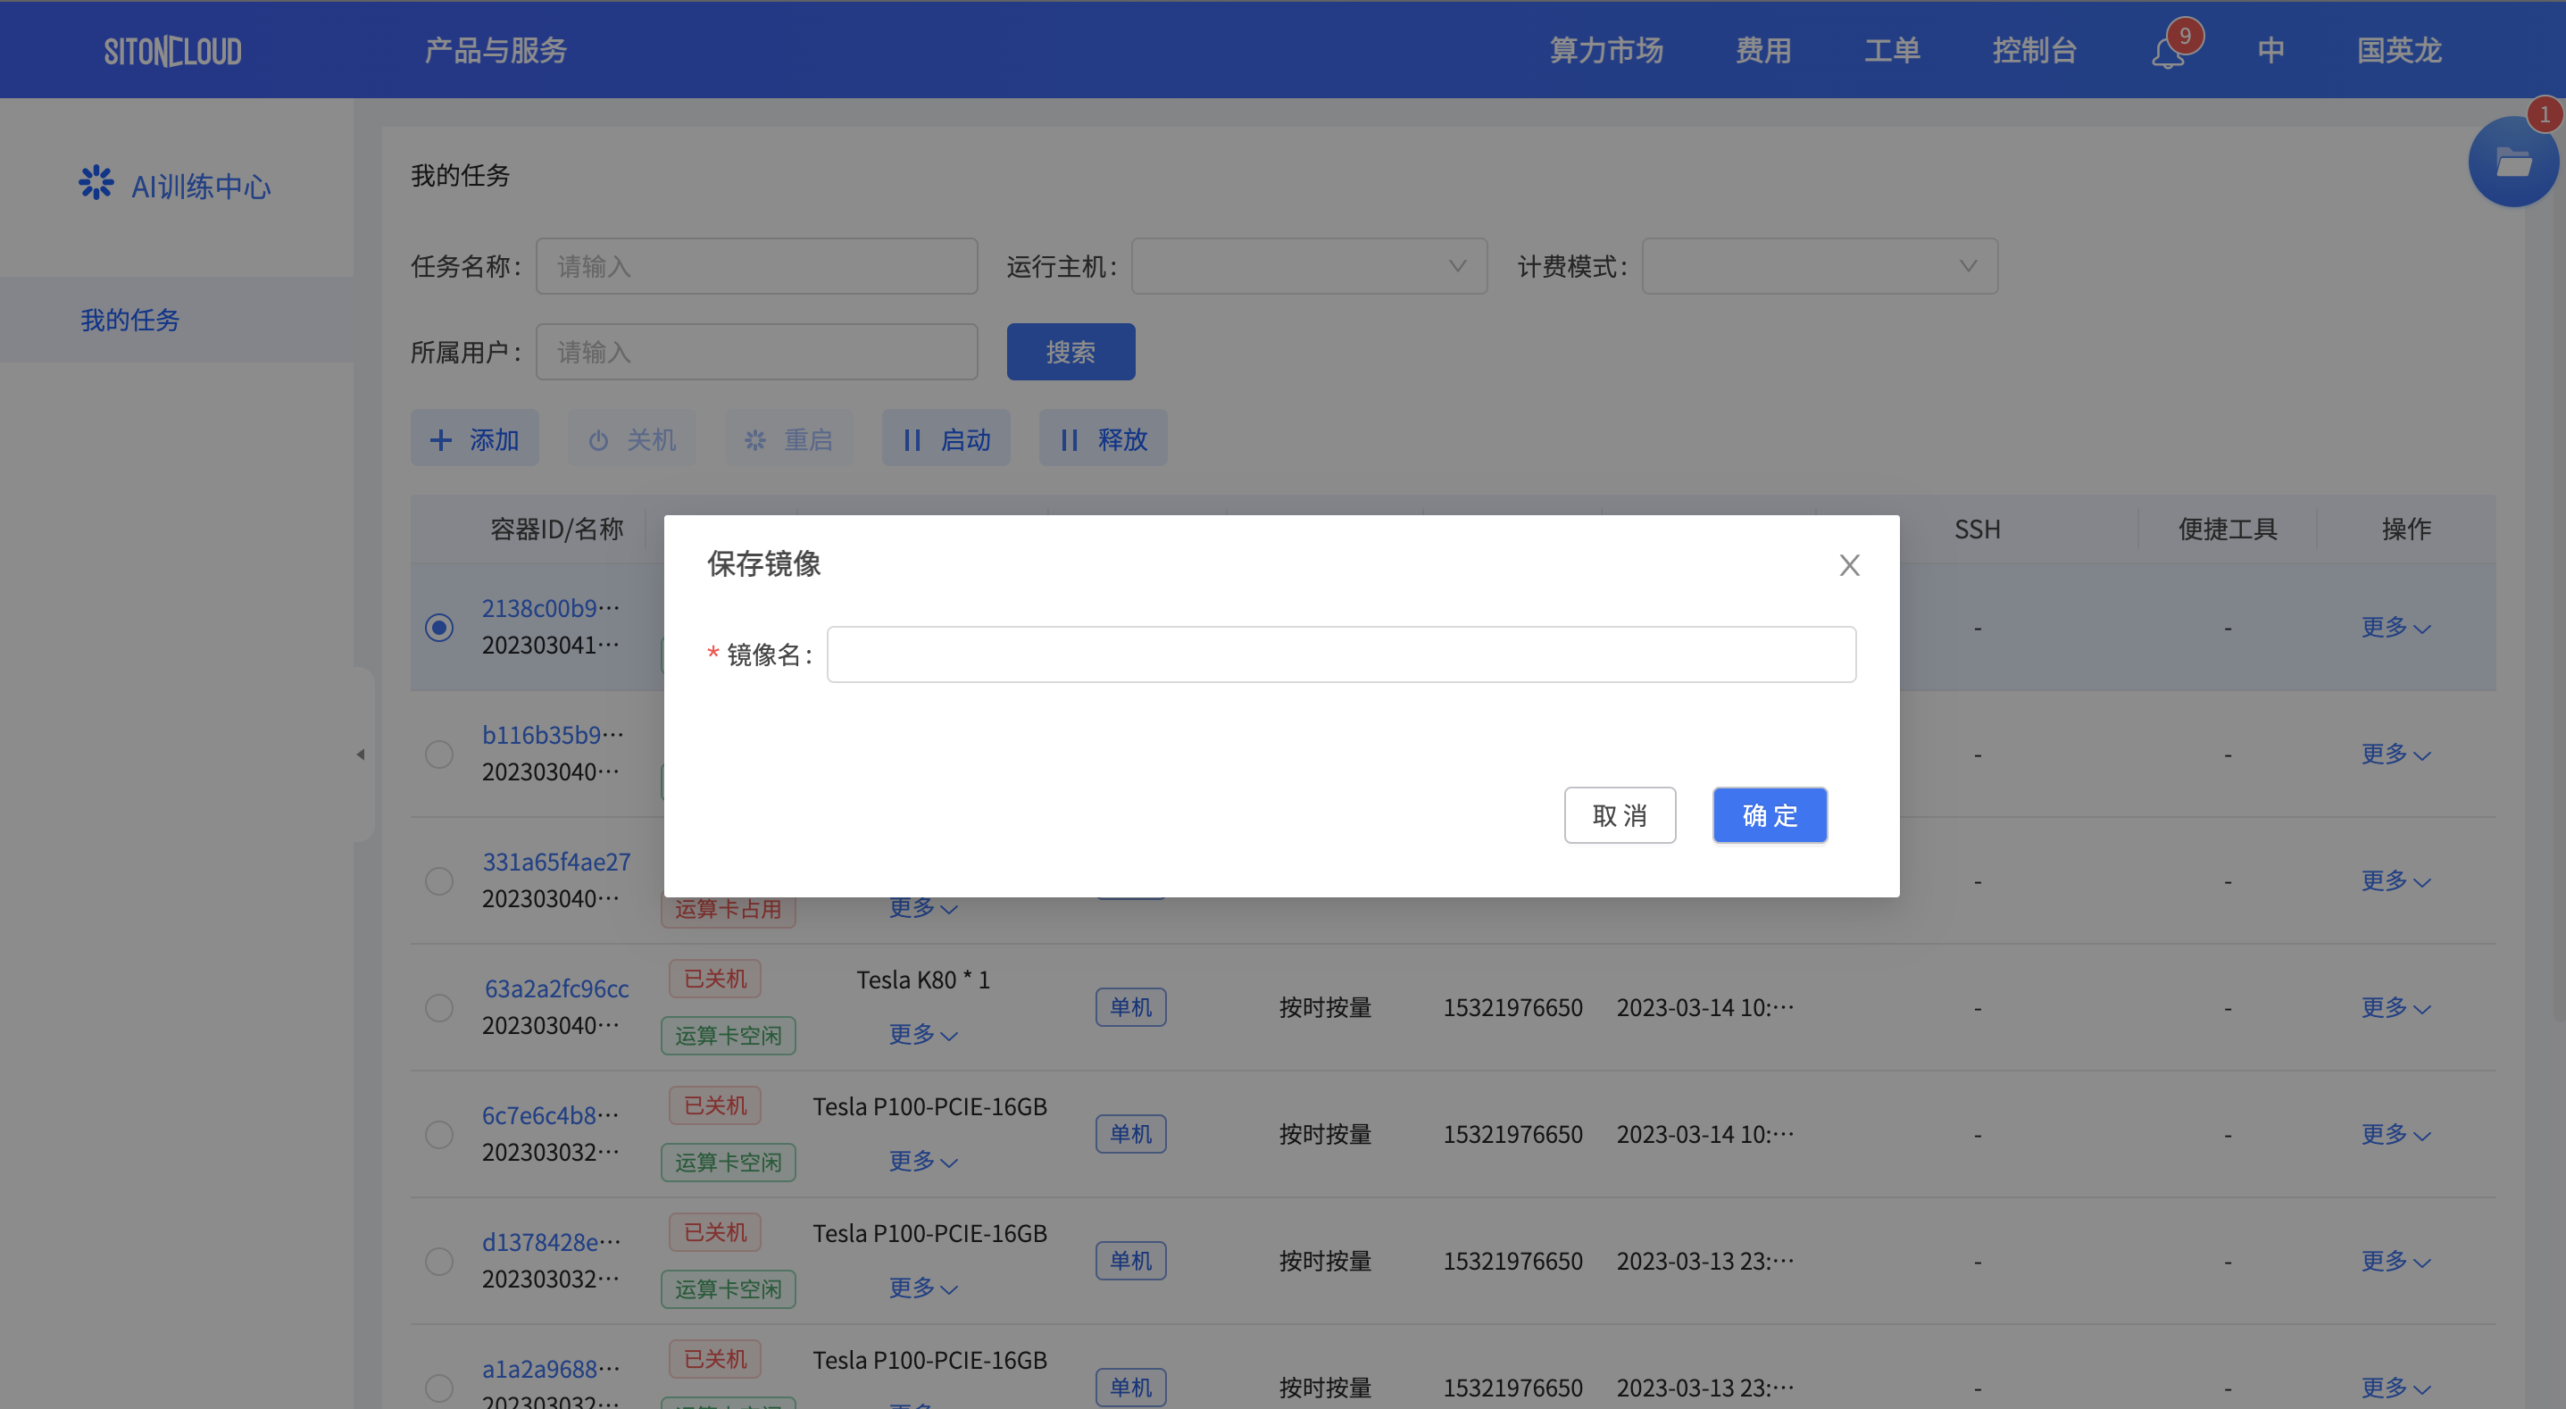Expand 更多 under Tesla K80 * 1

pyautogui.click(x=923, y=1034)
